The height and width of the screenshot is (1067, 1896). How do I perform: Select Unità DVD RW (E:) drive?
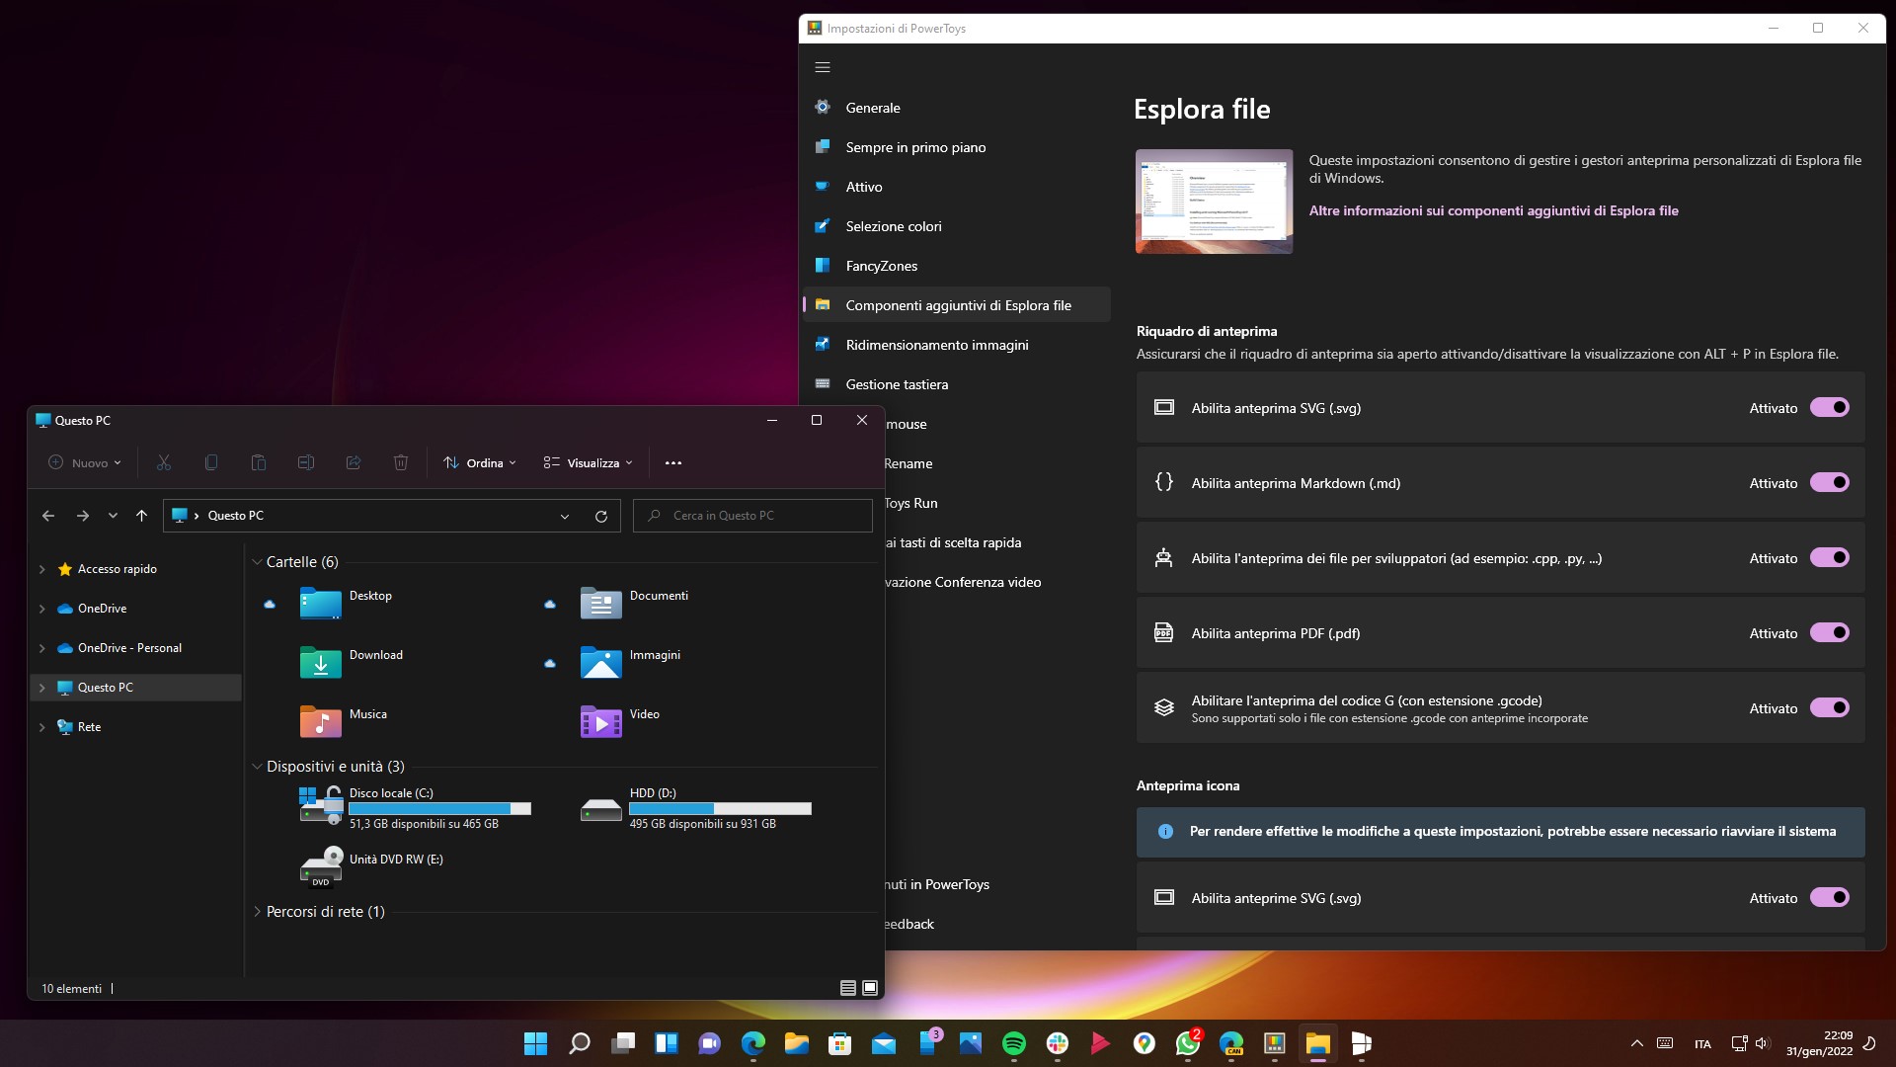pos(371,866)
